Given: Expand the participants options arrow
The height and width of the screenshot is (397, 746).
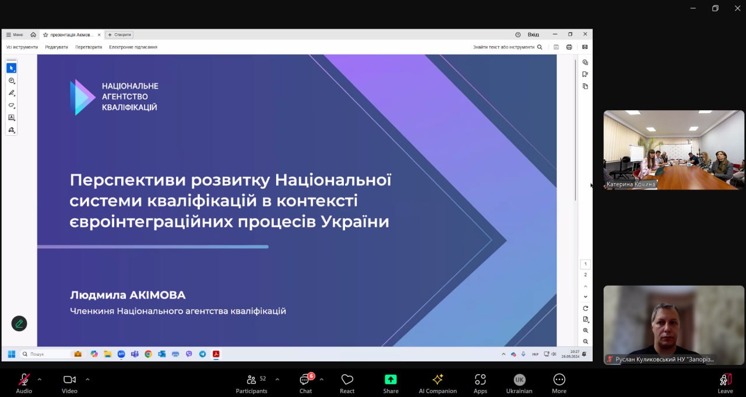Looking at the screenshot, I should 277,379.
